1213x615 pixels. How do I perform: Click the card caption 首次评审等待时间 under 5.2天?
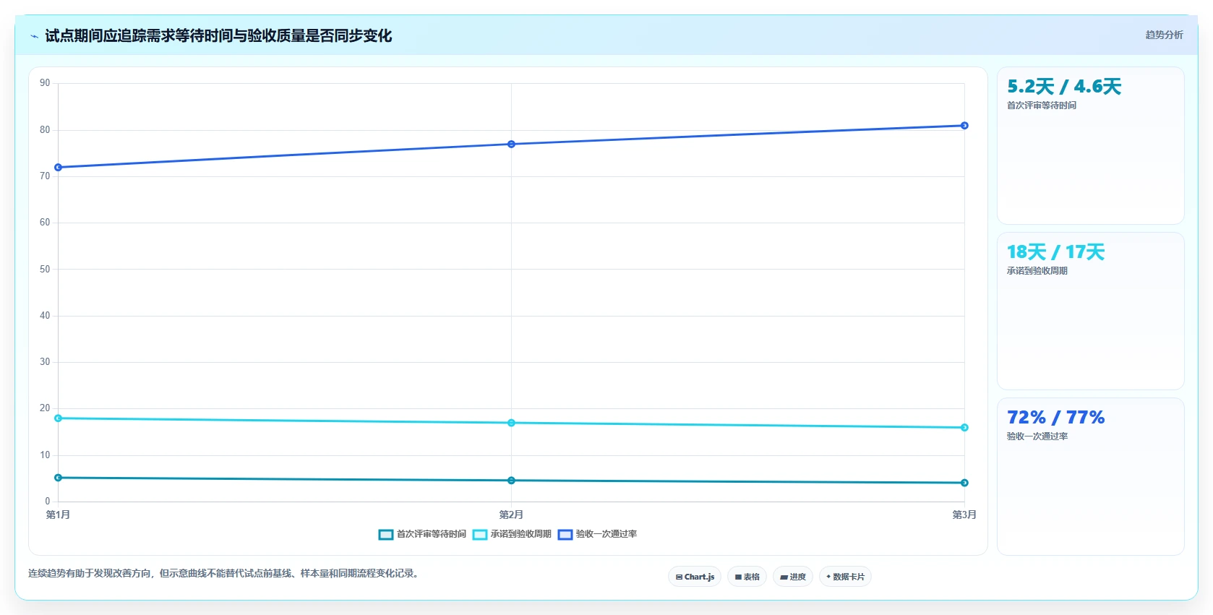pos(1042,106)
